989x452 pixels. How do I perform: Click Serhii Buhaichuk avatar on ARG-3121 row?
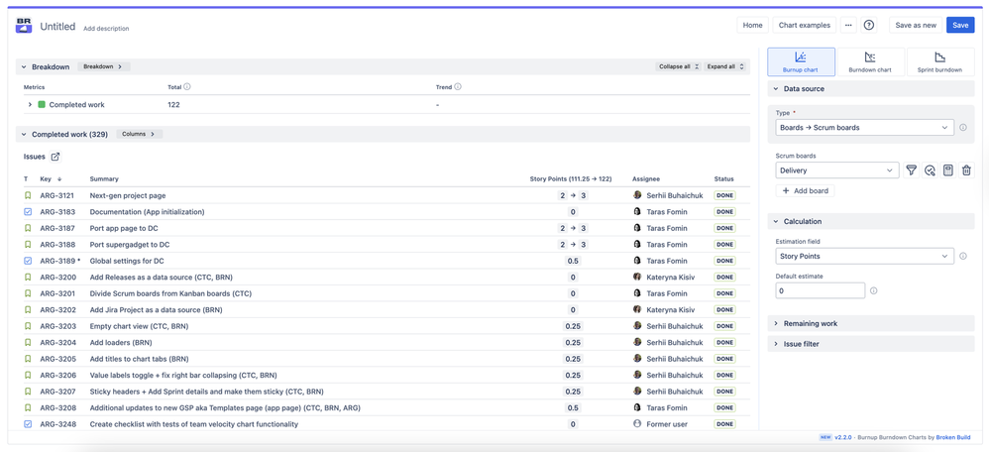point(637,195)
